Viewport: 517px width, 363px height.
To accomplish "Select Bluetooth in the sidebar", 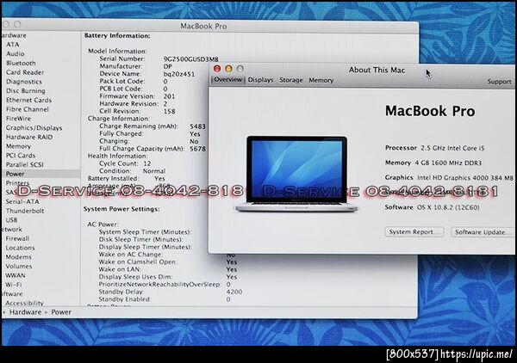I will coord(21,63).
